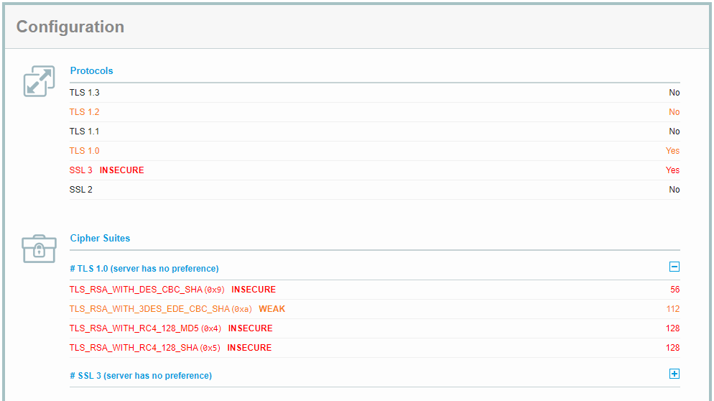Click TLS_RSA_WITH_3DES_EDE_CBC_SHA cipher name
Viewport: 714px width, 401px height.
coord(149,310)
